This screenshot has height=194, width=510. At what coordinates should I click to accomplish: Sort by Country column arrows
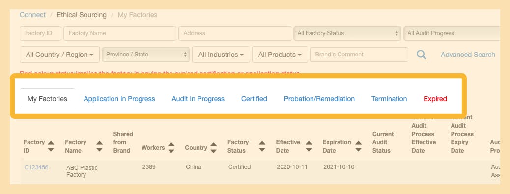213,147
